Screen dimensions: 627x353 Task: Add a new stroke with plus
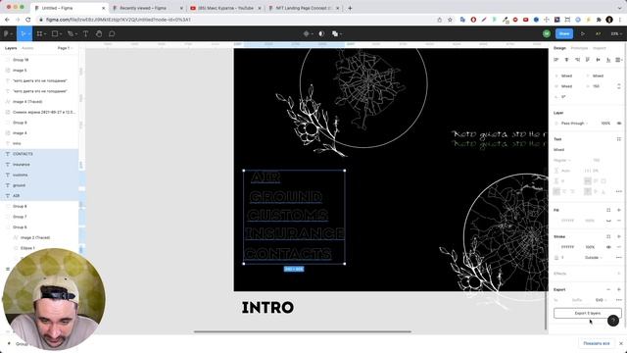click(619, 236)
